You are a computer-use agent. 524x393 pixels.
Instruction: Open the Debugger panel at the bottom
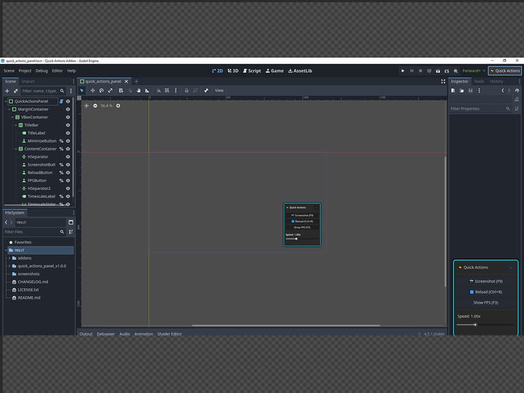point(106,334)
